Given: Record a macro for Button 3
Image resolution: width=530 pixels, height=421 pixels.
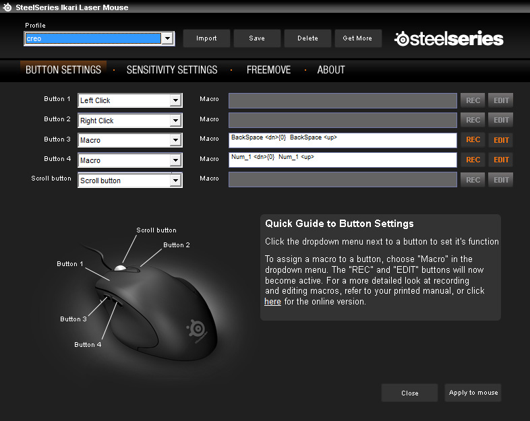Looking at the screenshot, I should tap(473, 139).
